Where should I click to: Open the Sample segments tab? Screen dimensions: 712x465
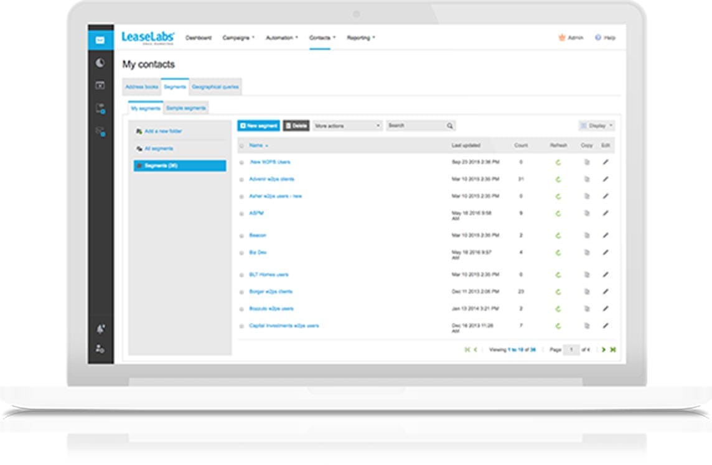[x=186, y=108]
